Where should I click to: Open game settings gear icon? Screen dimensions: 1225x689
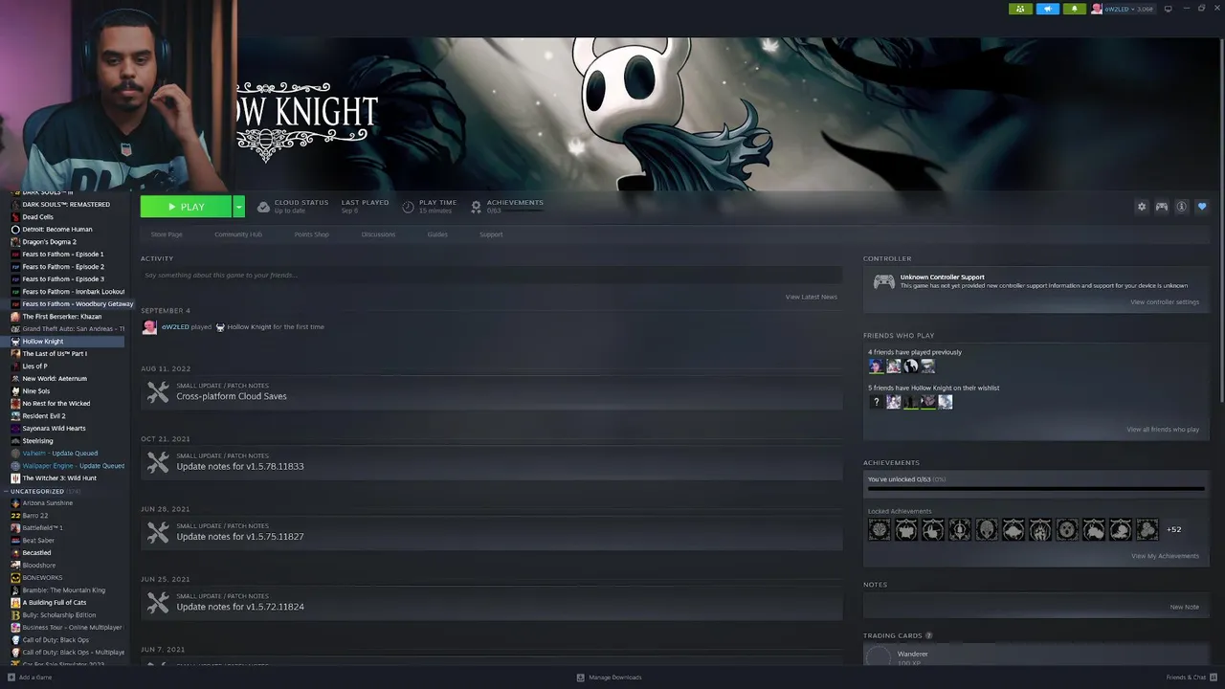pos(1141,207)
